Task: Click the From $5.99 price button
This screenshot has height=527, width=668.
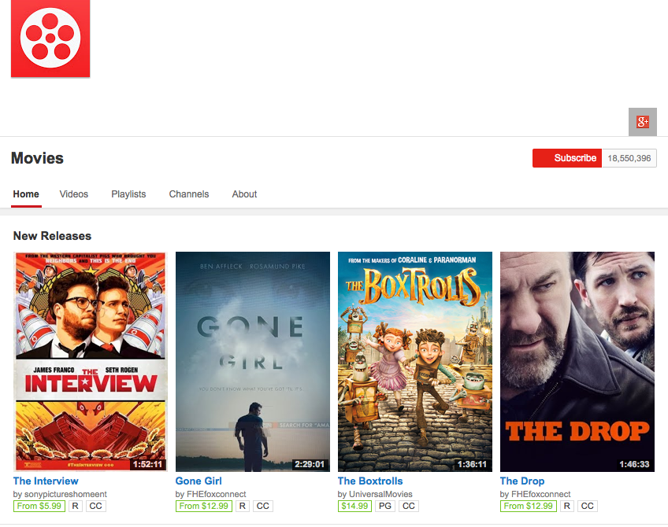Action: point(39,506)
